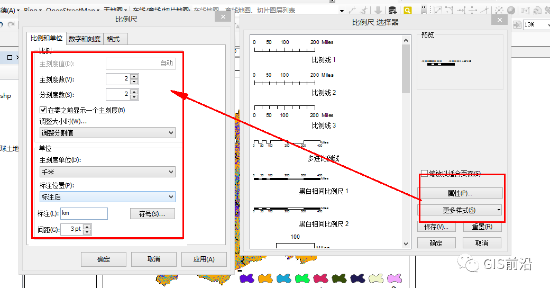Open the 标注位置 dropdown showing 标注后
550x288 pixels.
[x=107, y=197]
